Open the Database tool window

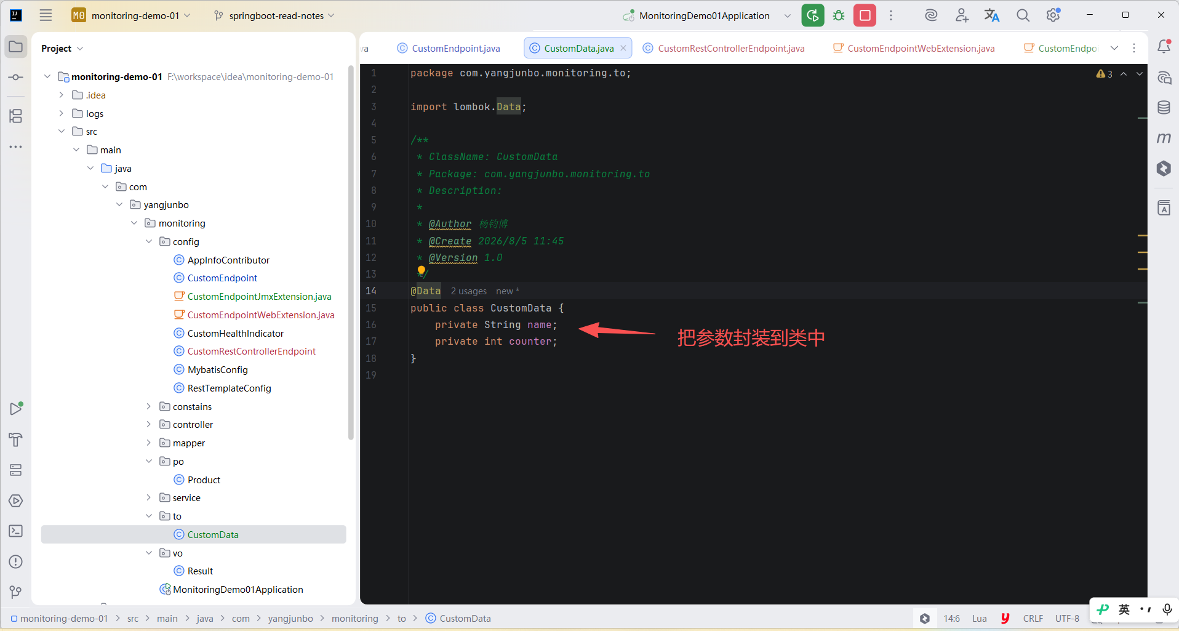click(1164, 108)
